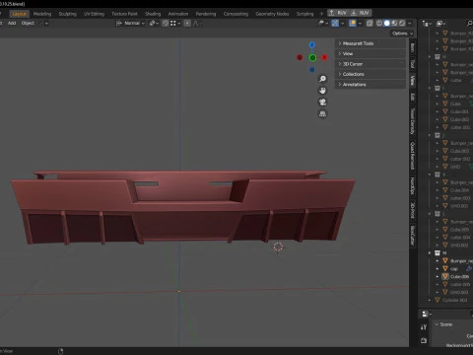
Task: Open the Add menu
Action: pos(12,23)
